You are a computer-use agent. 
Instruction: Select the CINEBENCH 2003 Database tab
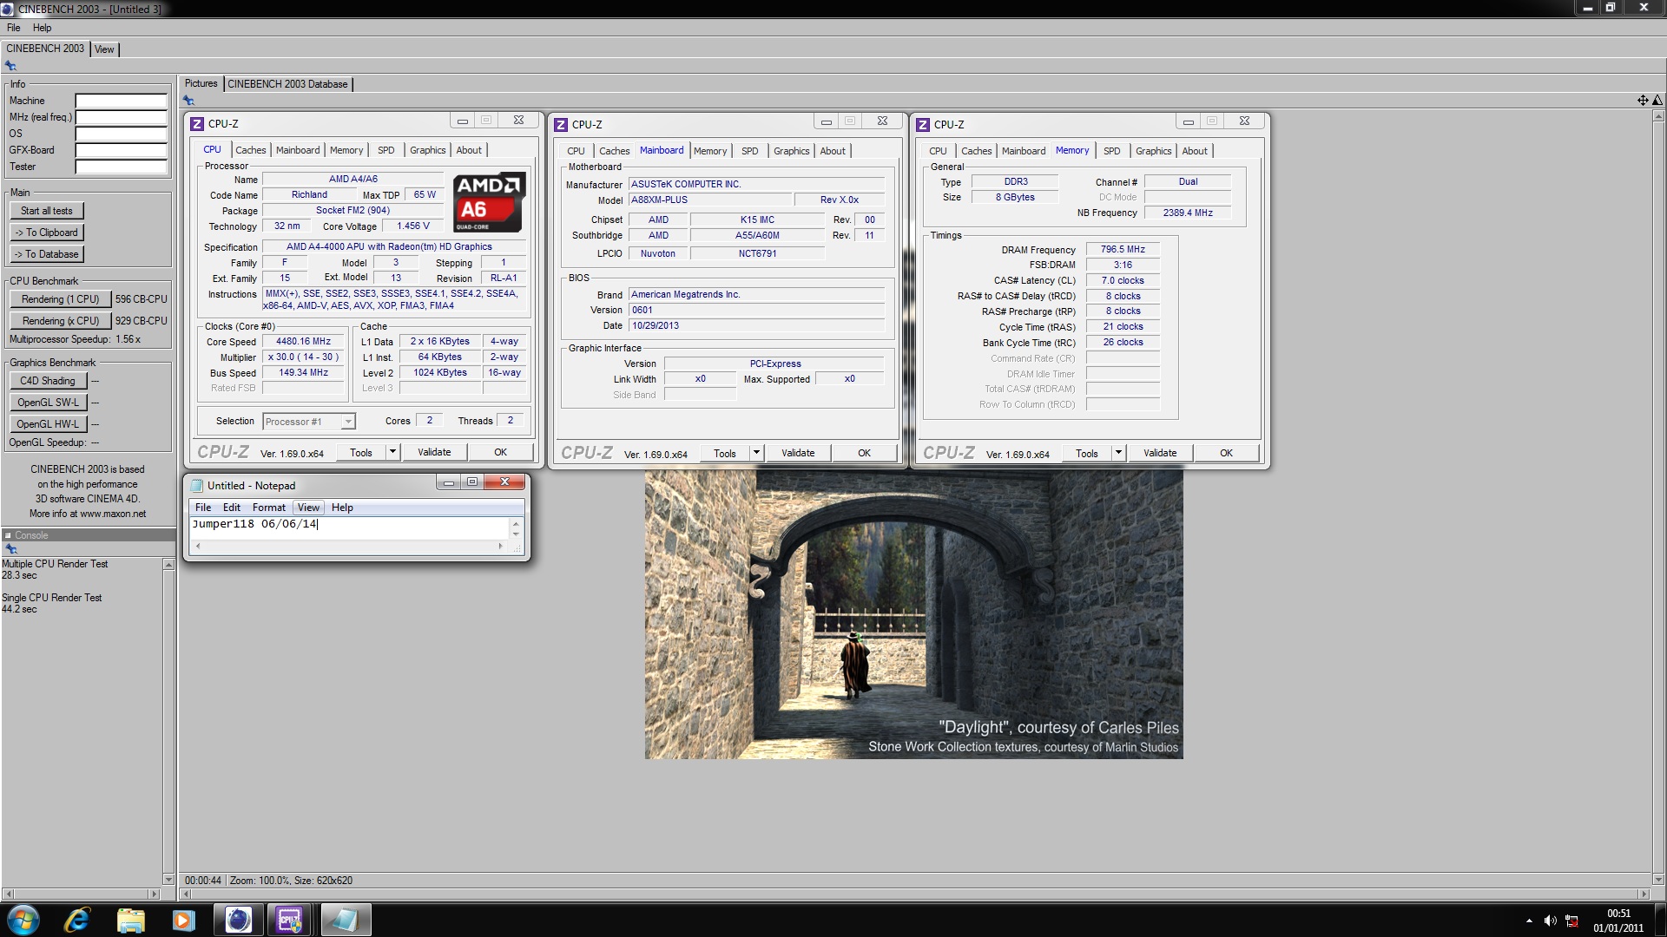pyautogui.click(x=287, y=84)
